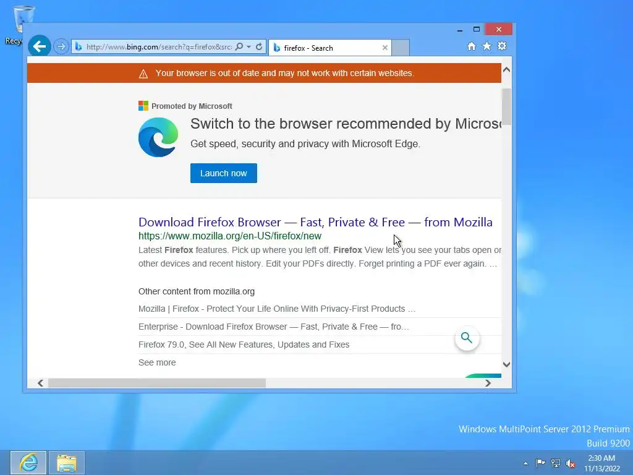Open the Action Center flag icon

pyautogui.click(x=540, y=463)
